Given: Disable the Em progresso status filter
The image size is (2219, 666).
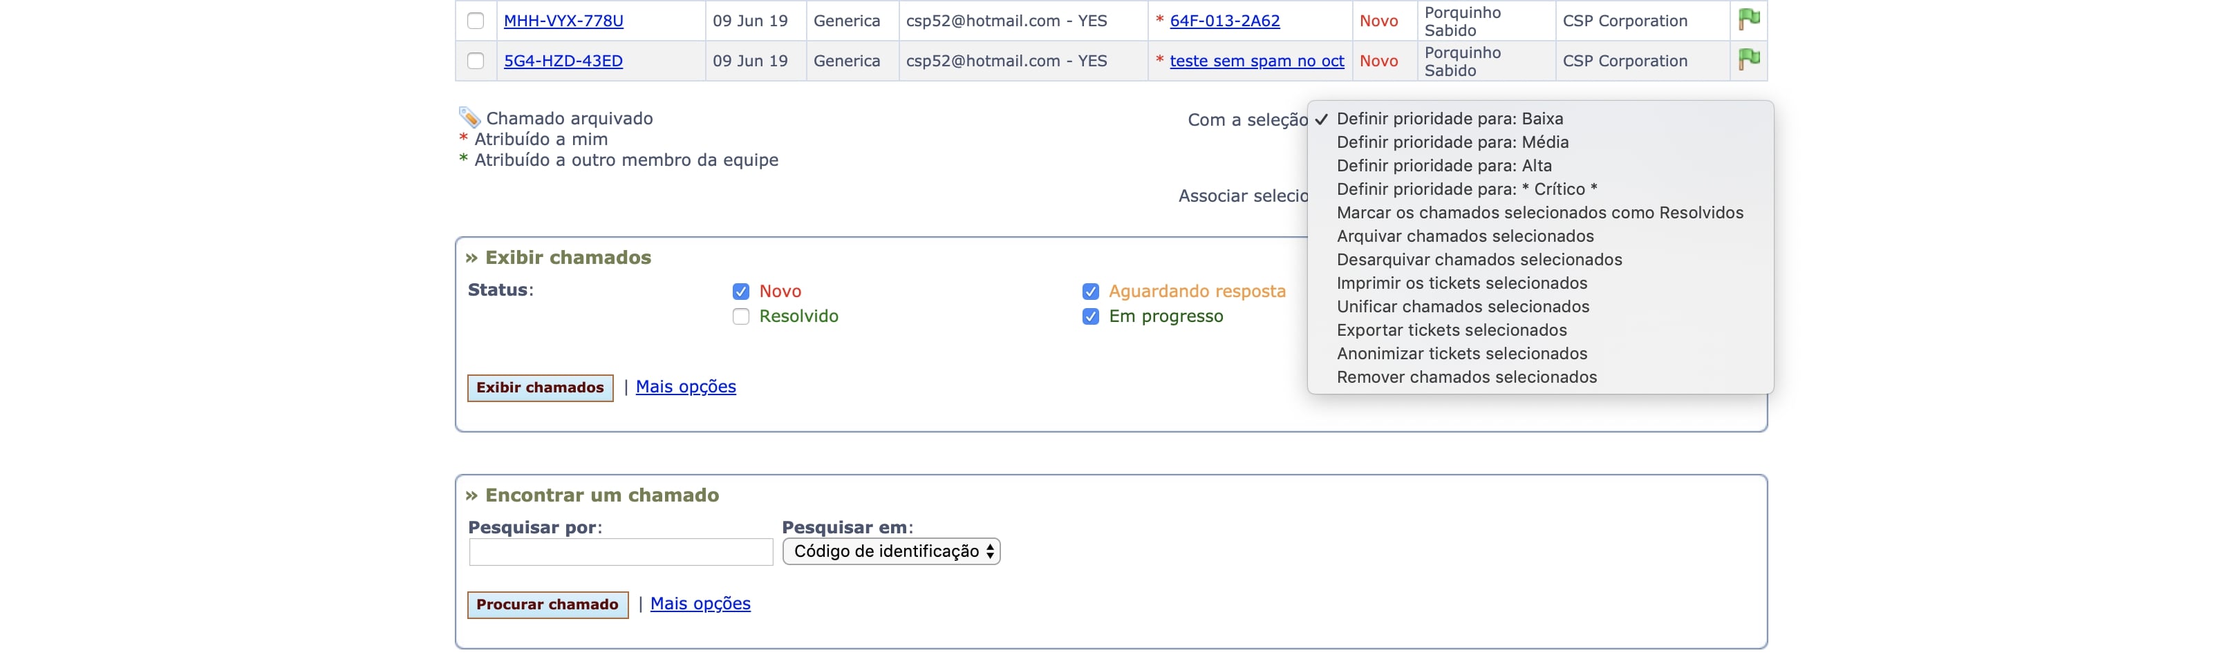Looking at the screenshot, I should click(x=1091, y=316).
